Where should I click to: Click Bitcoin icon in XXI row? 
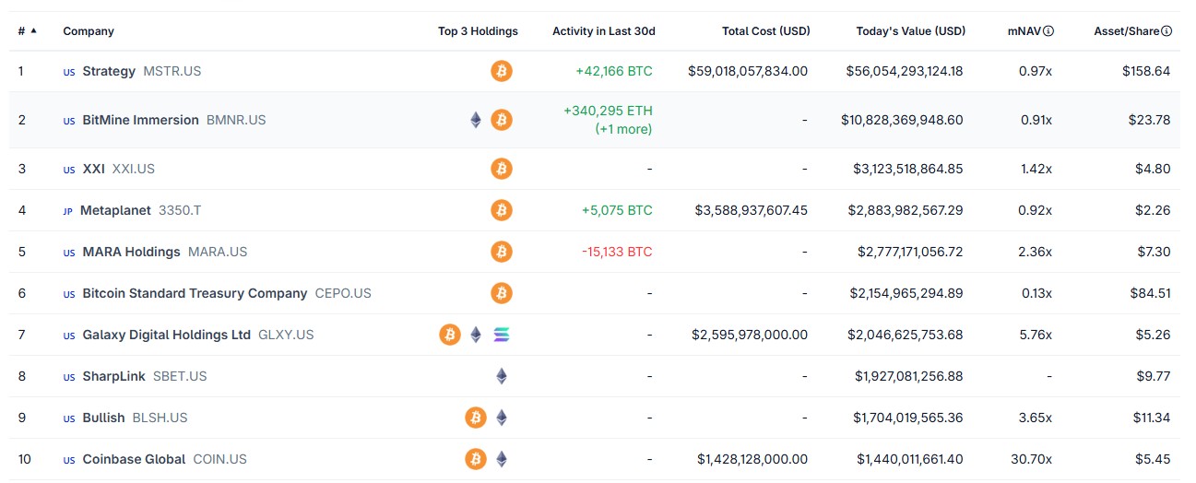click(x=502, y=169)
